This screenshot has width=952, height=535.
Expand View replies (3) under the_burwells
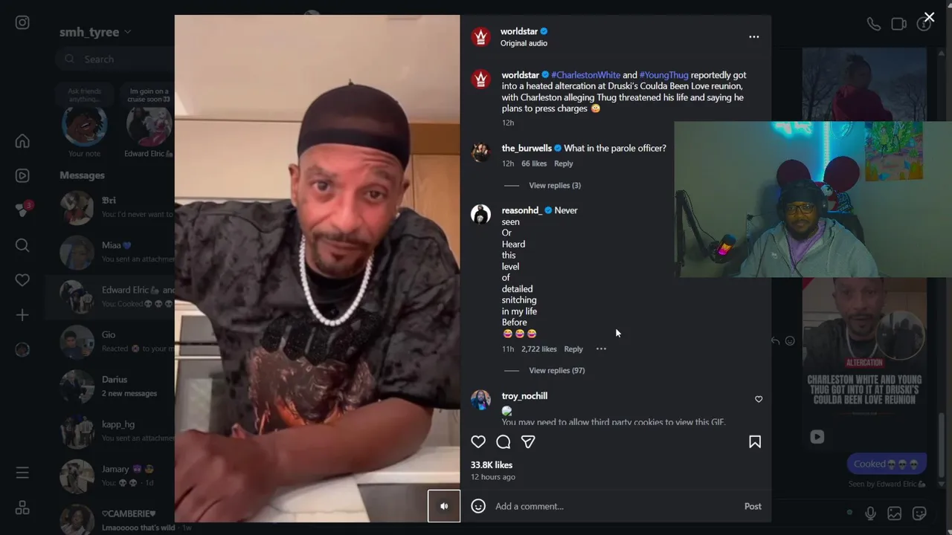click(x=555, y=185)
